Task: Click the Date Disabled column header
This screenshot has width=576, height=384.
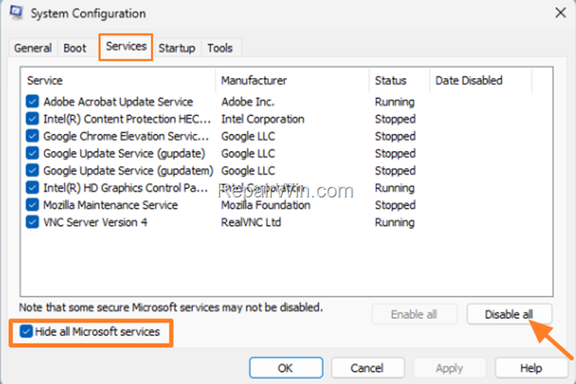Action: (x=481, y=81)
